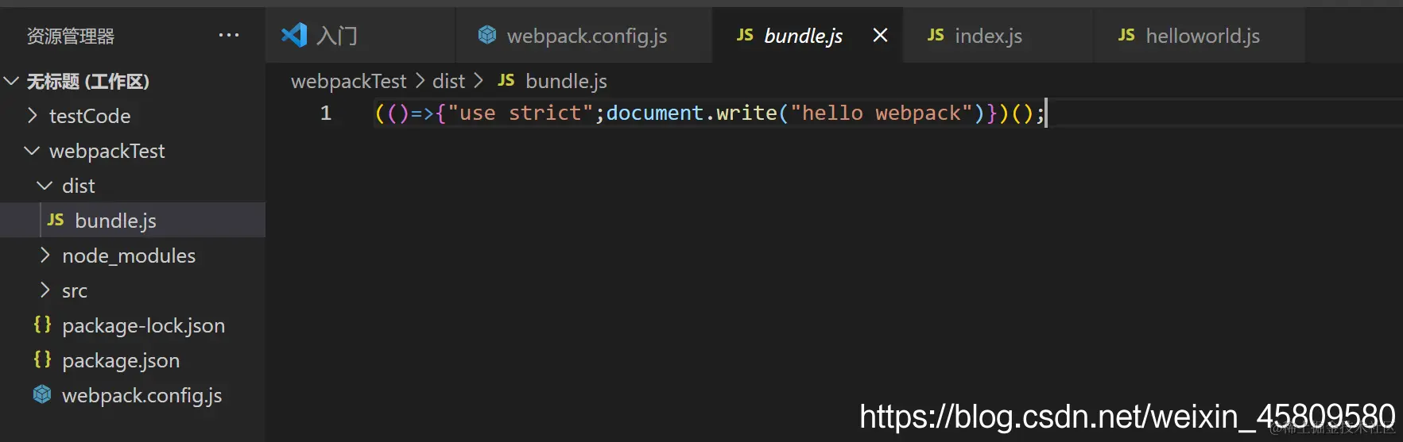Switch to the helloworld.js tab
Image resolution: width=1403 pixels, height=442 pixels.
tap(1200, 35)
